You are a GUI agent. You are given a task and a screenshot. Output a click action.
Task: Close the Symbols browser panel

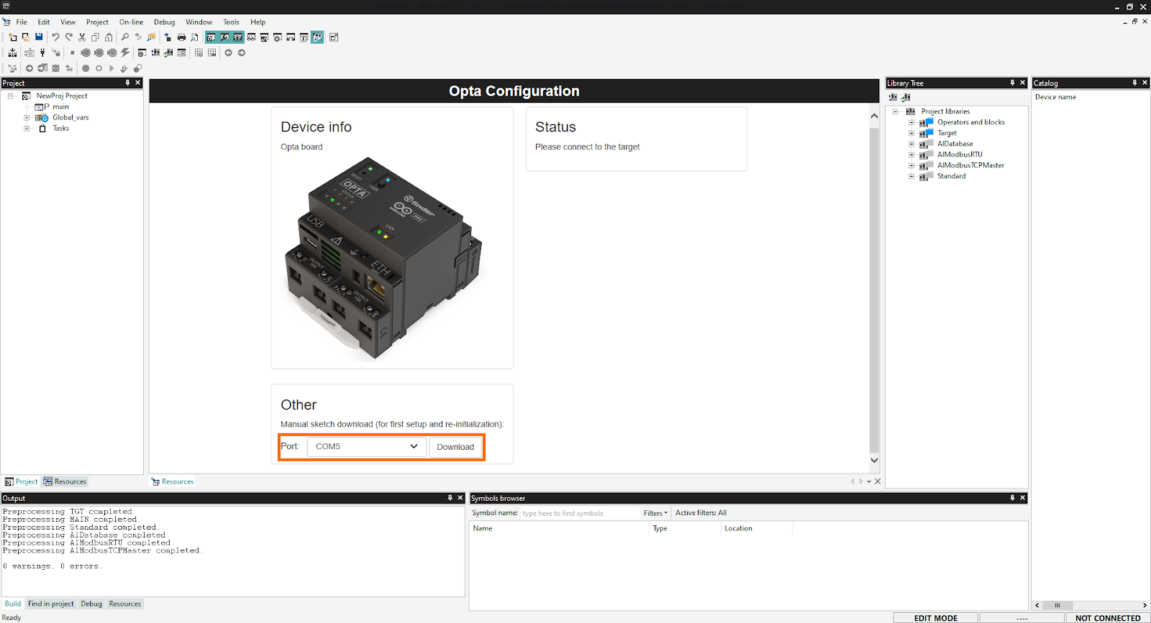click(x=1022, y=497)
